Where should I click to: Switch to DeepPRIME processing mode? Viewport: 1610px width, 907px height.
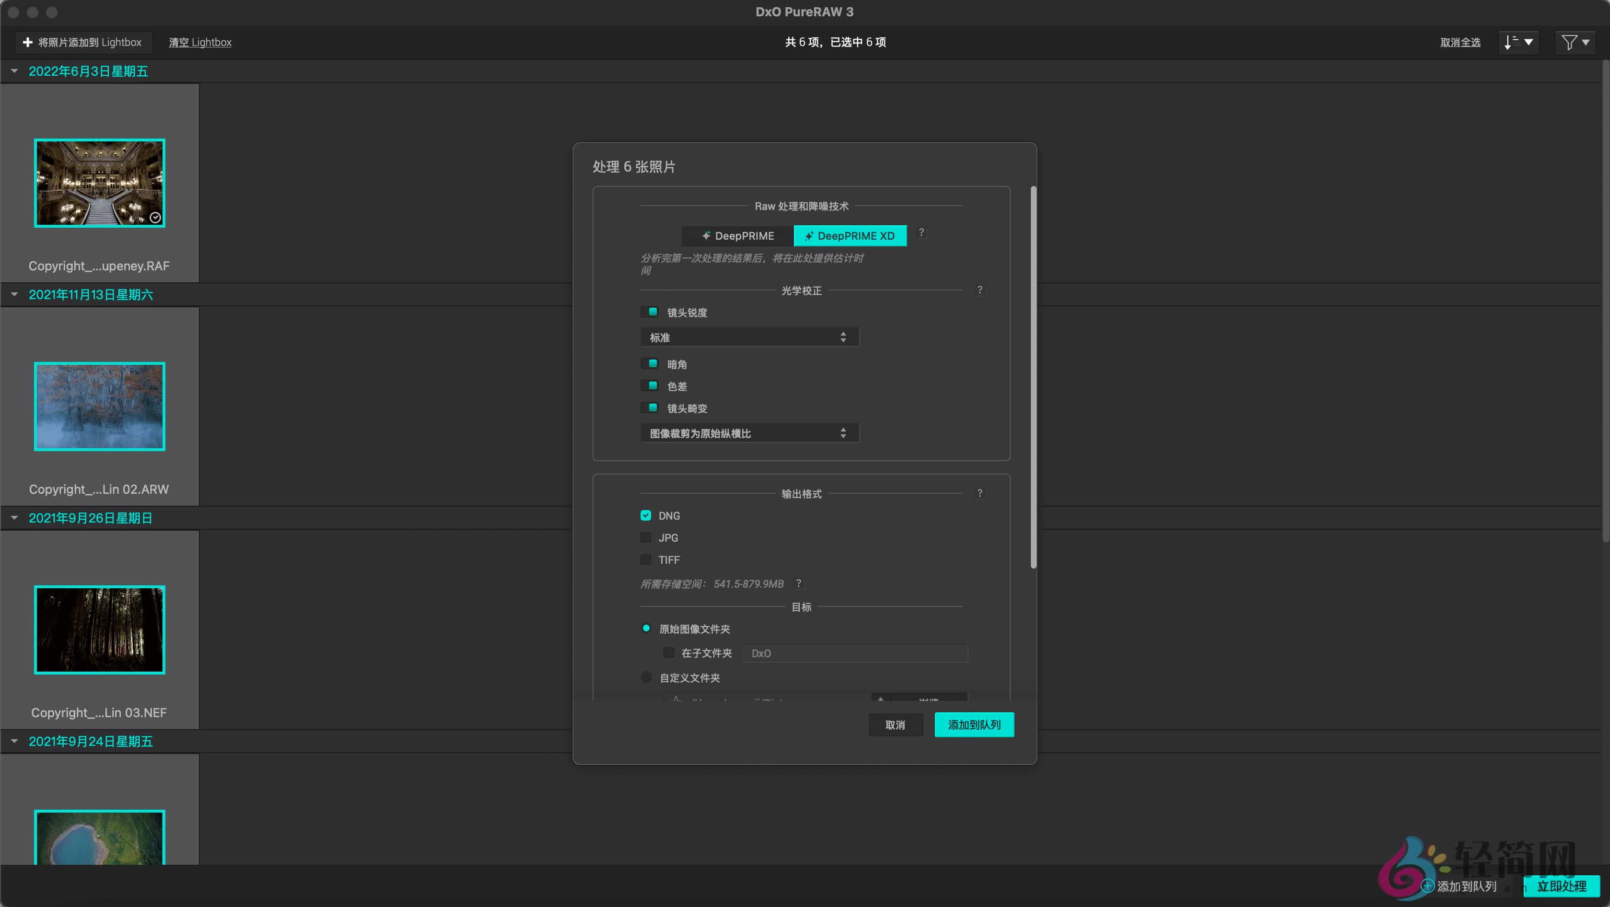pos(736,236)
